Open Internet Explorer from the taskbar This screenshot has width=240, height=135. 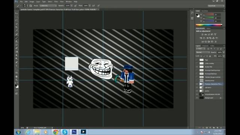point(28,132)
